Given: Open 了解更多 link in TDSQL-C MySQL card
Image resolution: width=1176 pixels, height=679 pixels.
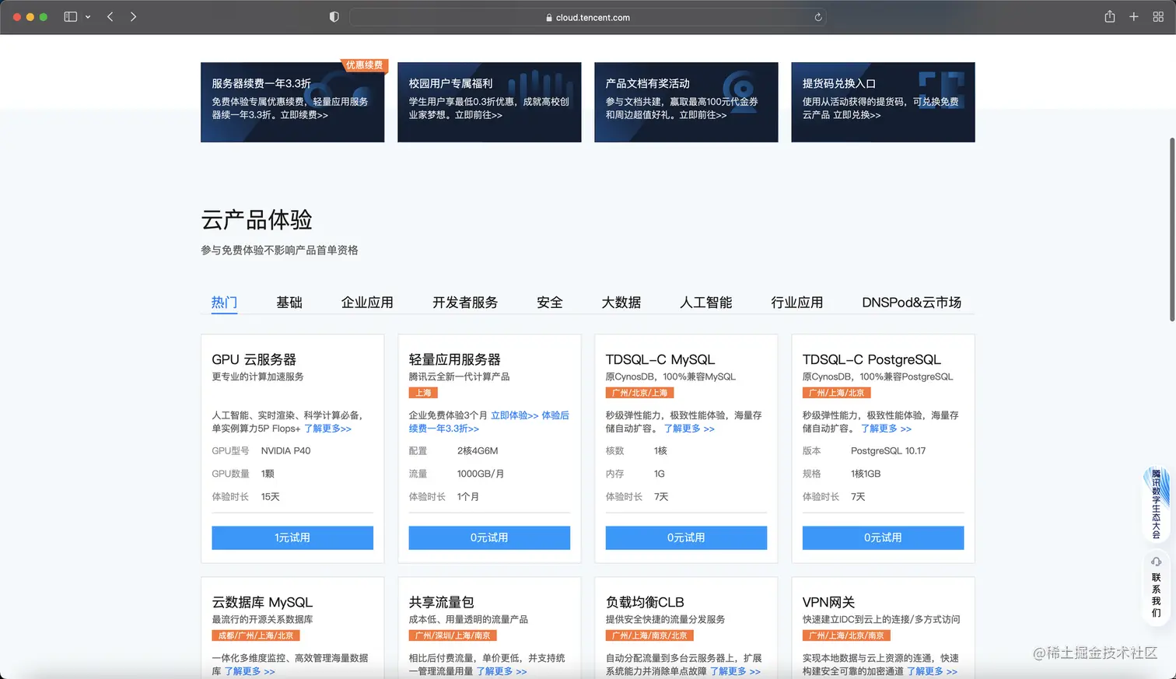Looking at the screenshot, I should pyautogui.click(x=689, y=429).
